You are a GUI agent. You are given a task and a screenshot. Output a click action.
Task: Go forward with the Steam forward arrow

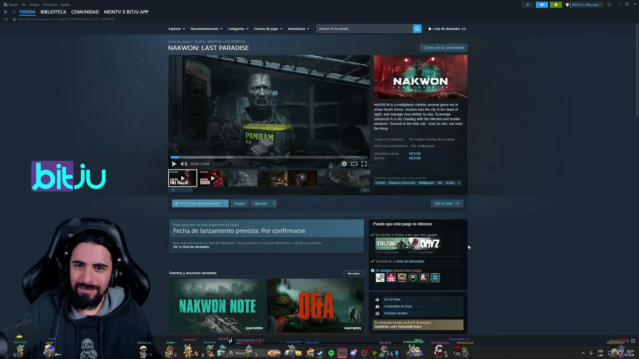coord(13,12)
